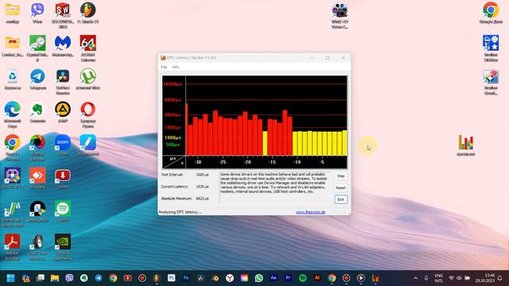This screenshot has width=509, height=286.
Task: Open the notification bell in system tray
Action: 500,278
